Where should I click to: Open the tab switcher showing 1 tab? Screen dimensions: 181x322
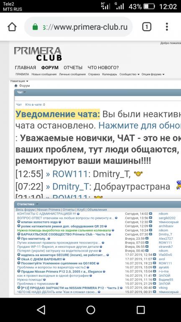point(147,27)
